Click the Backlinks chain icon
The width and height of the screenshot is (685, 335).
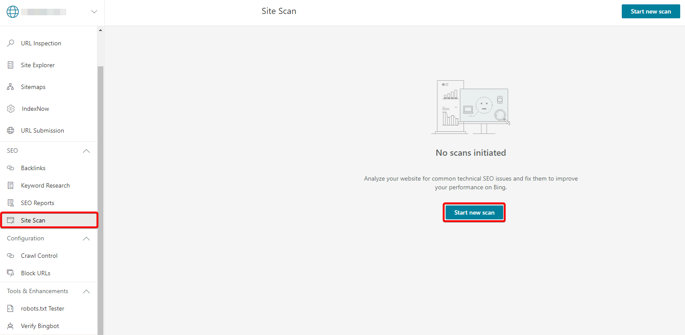click(x=11, y=168)
